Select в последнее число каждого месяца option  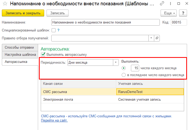point(124,75)
